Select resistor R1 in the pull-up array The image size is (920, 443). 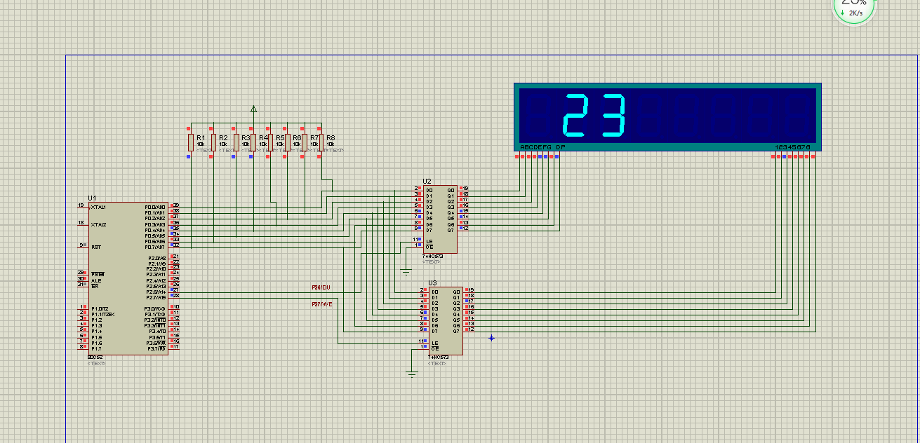pos(189,143)
